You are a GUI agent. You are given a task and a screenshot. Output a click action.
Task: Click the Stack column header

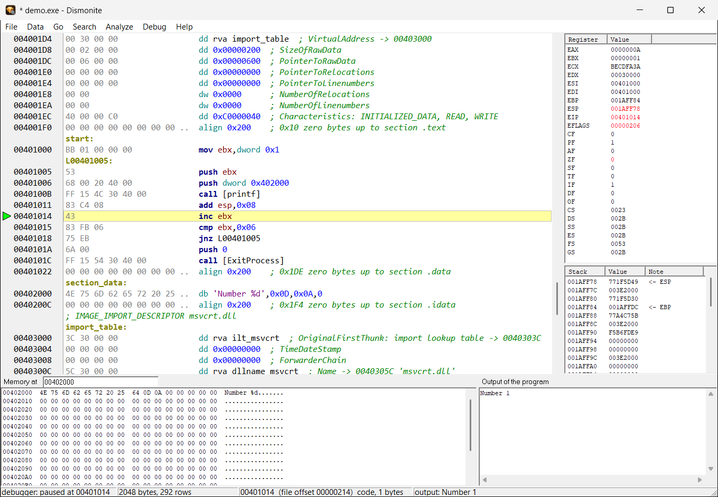coord(585,272)
